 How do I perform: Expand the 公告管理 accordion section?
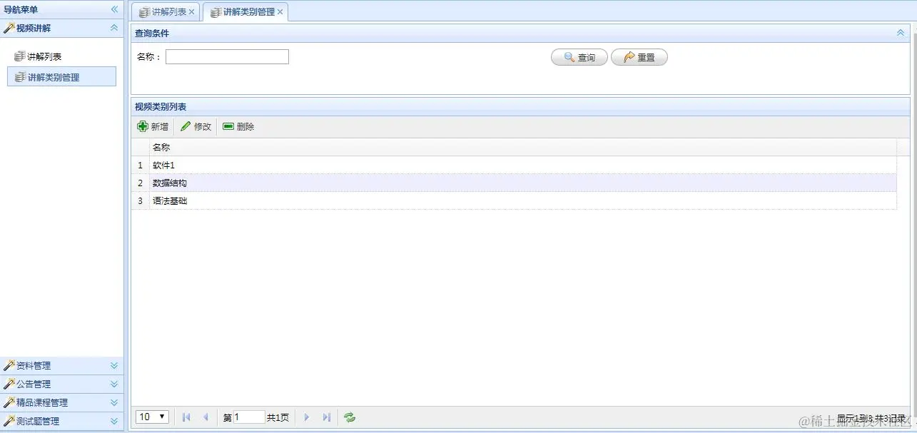coord(114,384)
